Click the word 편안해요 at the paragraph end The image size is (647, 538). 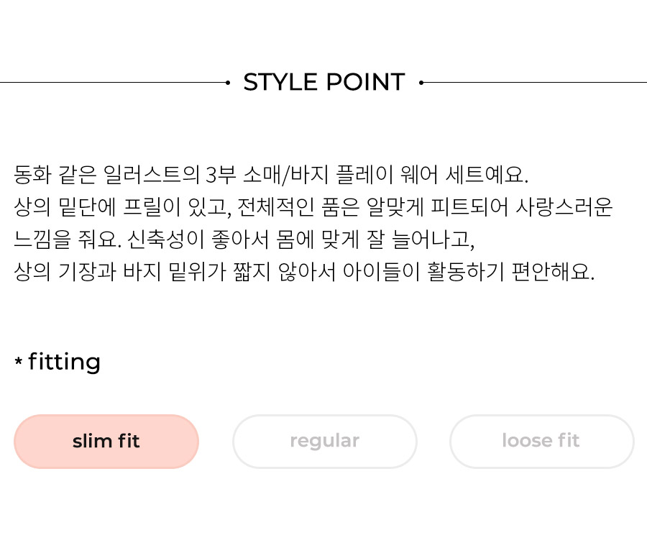[x=553, y=272]
